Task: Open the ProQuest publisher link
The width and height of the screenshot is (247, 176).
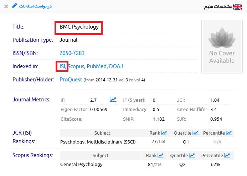Action: pos(71,79)
